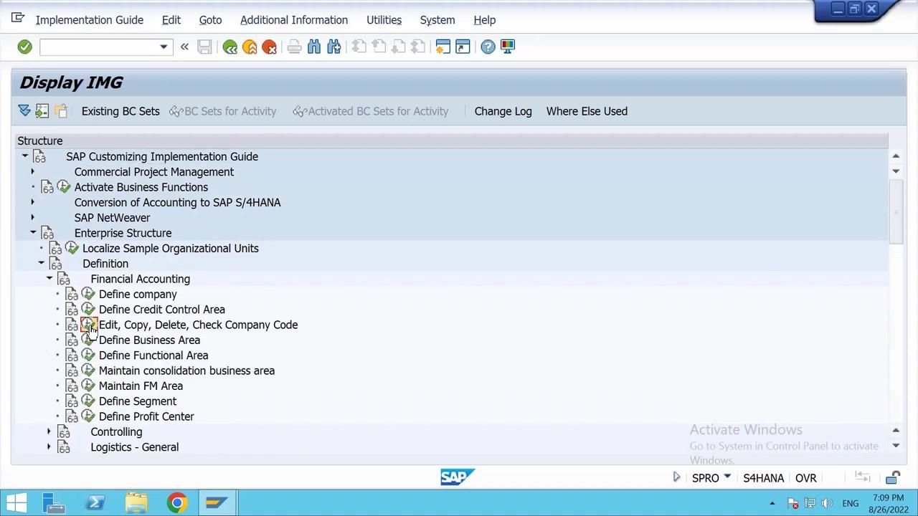Image resolution: width=918 pixels, height=516 pixels.
Task: Run IMG activity for Define Segment
Action: [88, 401]
